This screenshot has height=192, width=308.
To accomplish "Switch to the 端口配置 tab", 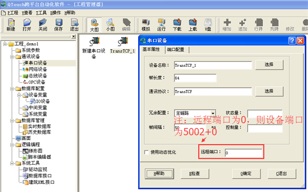I will [x=176, y=50].
